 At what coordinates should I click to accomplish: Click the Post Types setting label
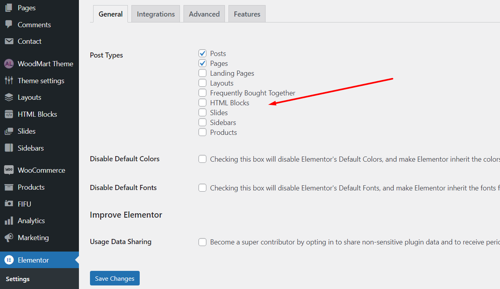pos(107,55)
